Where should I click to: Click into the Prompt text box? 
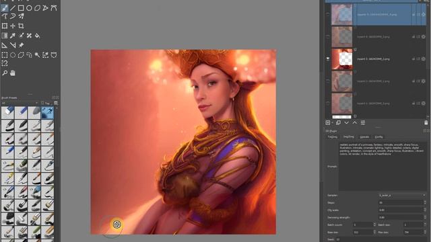click(x=383, y=166)
